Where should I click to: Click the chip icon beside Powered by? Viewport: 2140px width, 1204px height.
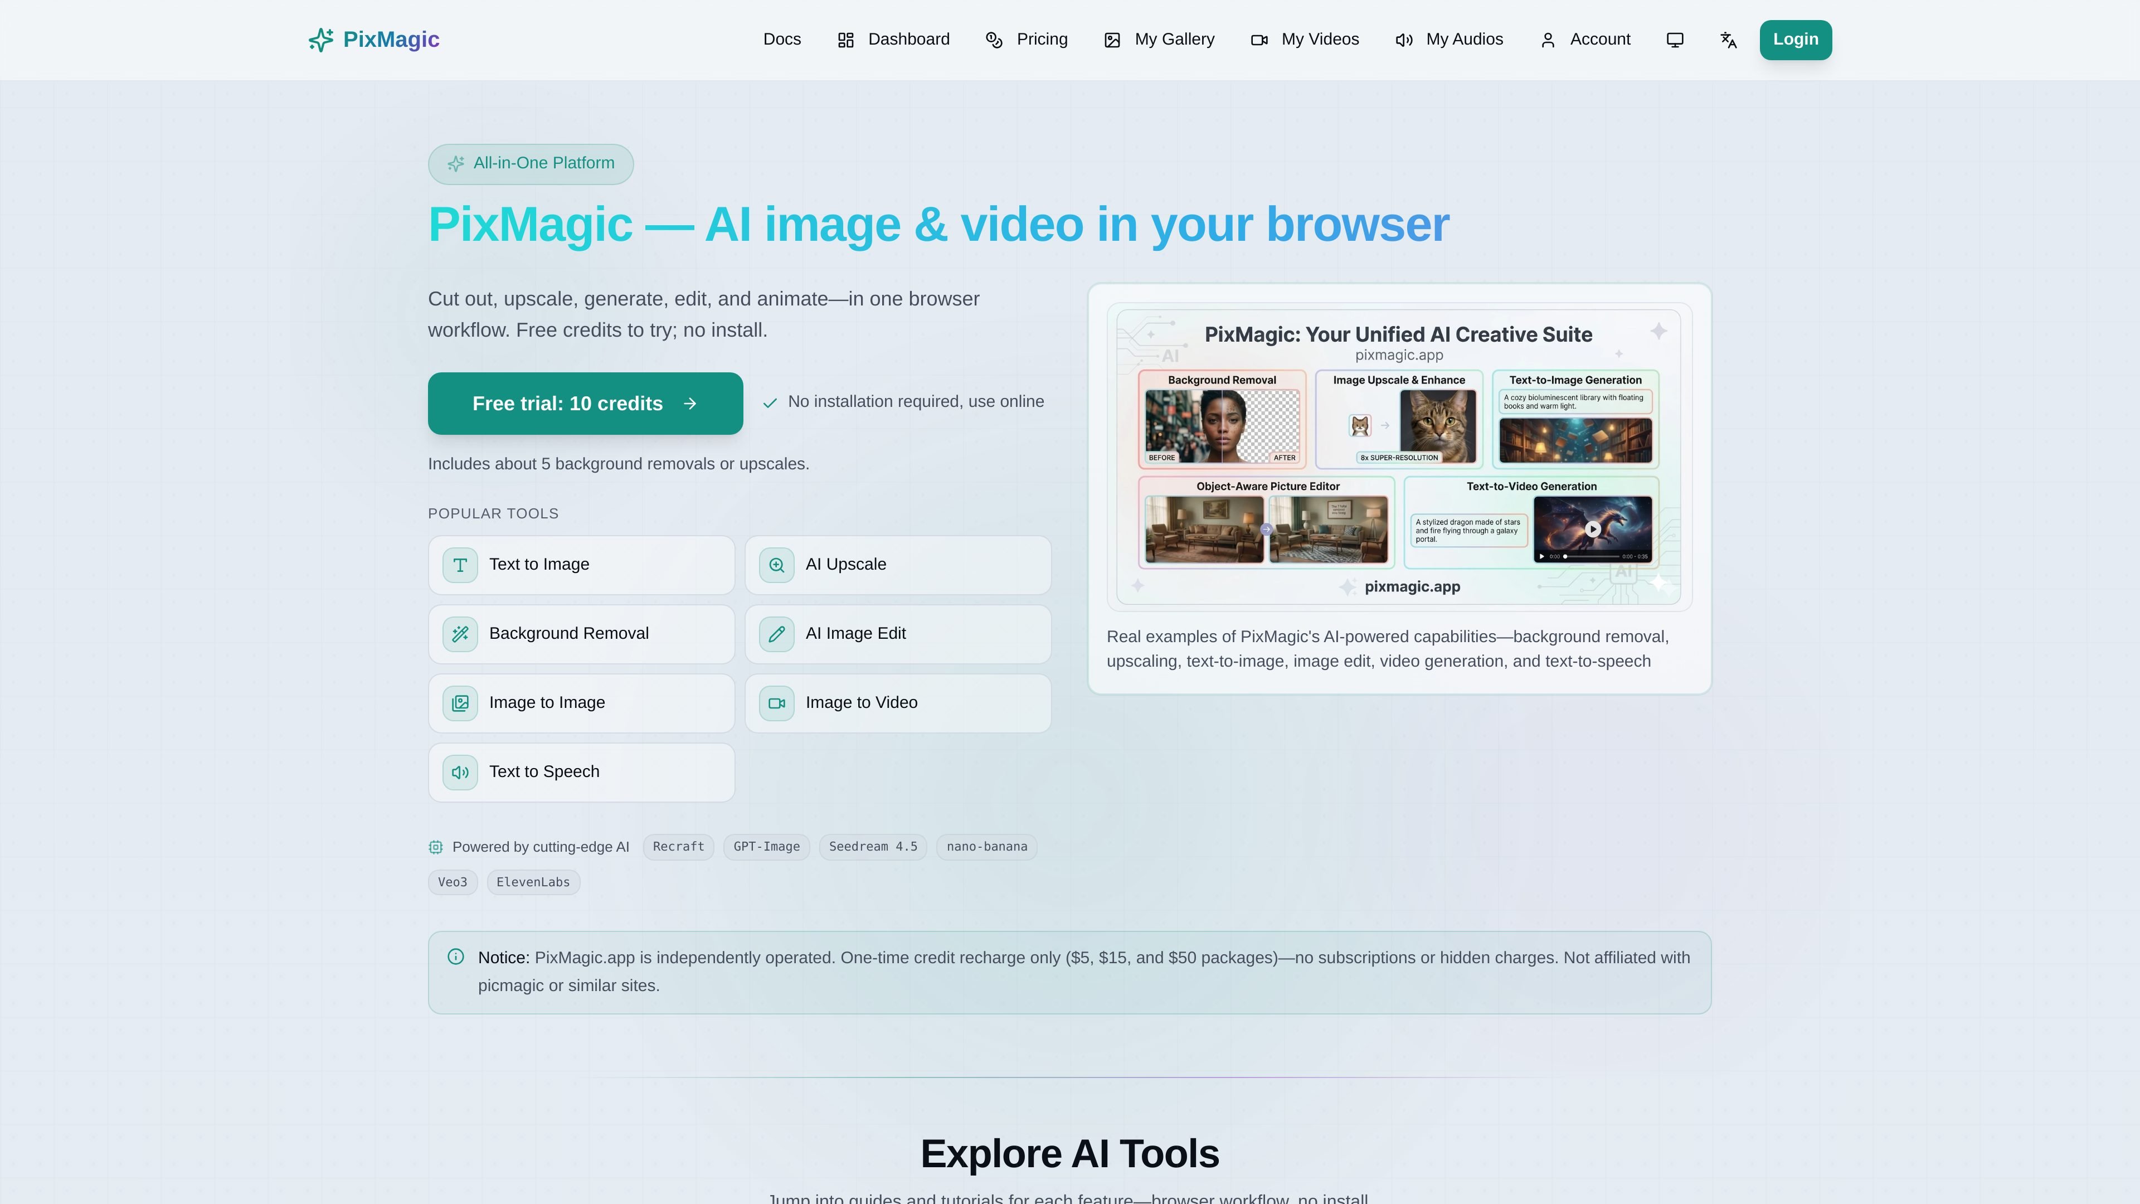(x=435, y=847)
